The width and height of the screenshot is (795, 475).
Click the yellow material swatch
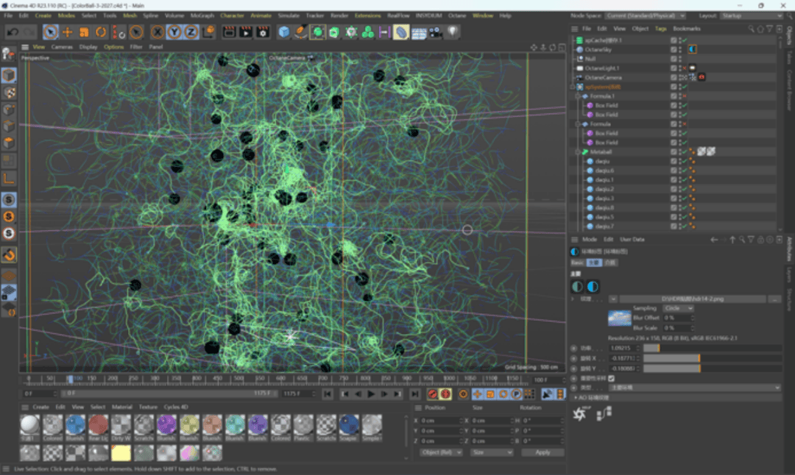pos(121,452)
